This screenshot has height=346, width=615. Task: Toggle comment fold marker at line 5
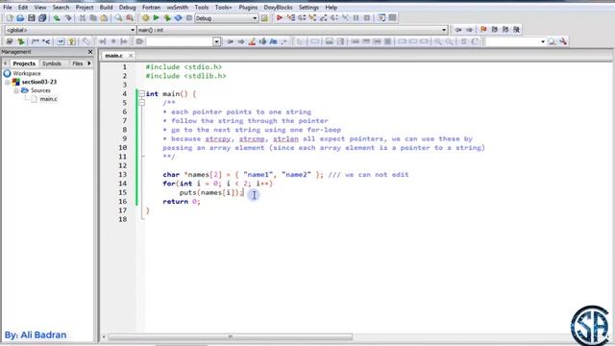click(141, 103)
